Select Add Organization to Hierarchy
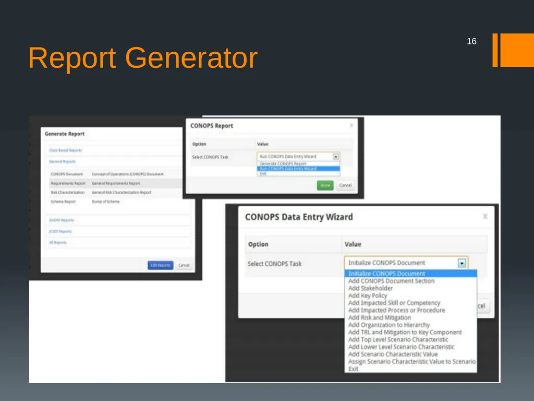Viewport: 534px width, 401px height. (411, 325)
